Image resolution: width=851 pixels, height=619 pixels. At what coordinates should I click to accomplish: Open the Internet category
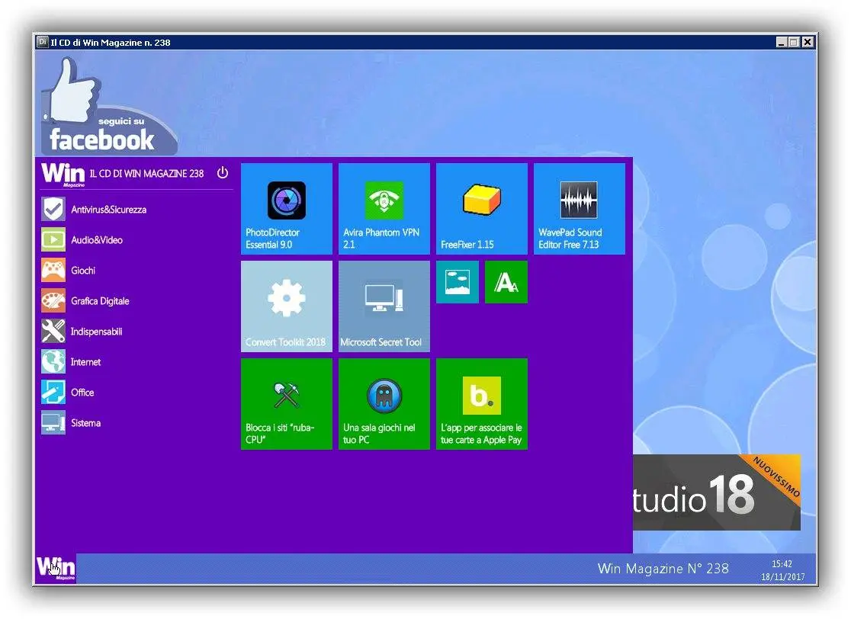[x=71, y=362]
